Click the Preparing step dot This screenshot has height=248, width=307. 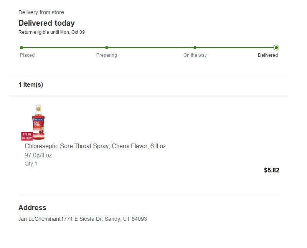point(107,48)
